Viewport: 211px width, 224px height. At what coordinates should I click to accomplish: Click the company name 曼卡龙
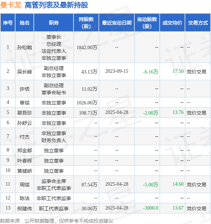pos(11,5)
